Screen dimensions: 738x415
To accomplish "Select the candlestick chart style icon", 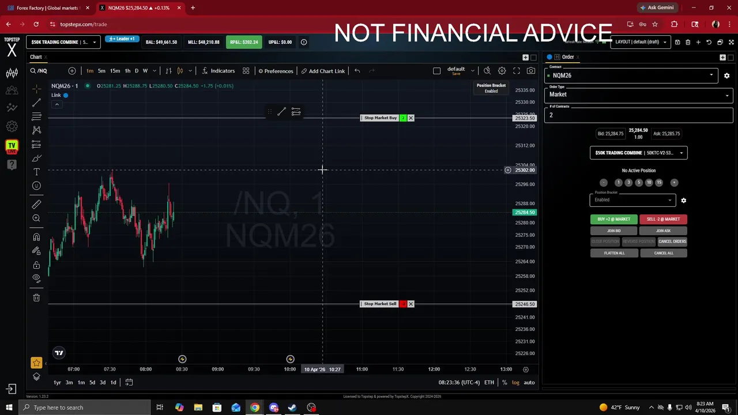I will [x=180, y=71].
